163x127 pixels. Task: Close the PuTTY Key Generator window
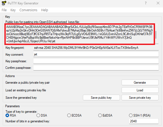pyautogui.click(x=158, y=3)
